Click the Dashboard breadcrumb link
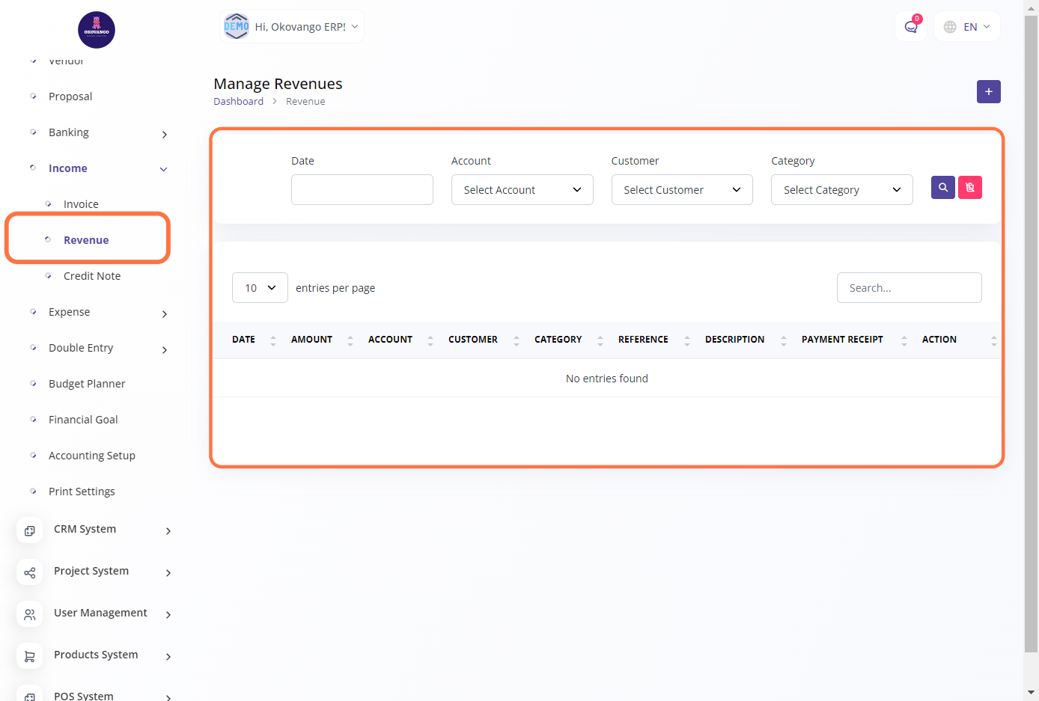Screen dimensions: 1039x701 [x=238, y=102]
